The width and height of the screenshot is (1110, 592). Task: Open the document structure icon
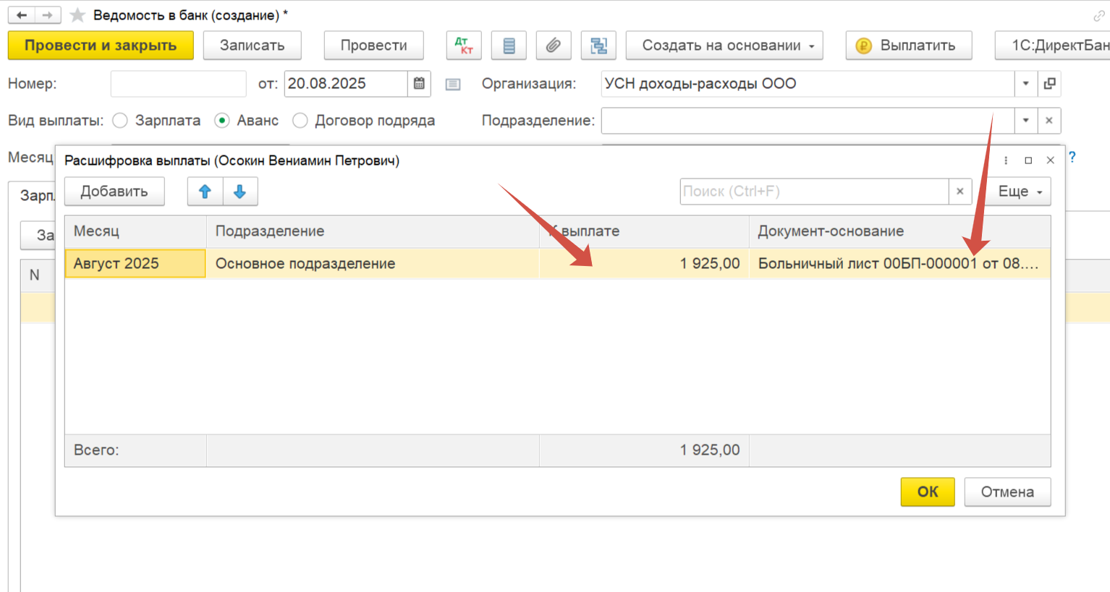[598, 46]
